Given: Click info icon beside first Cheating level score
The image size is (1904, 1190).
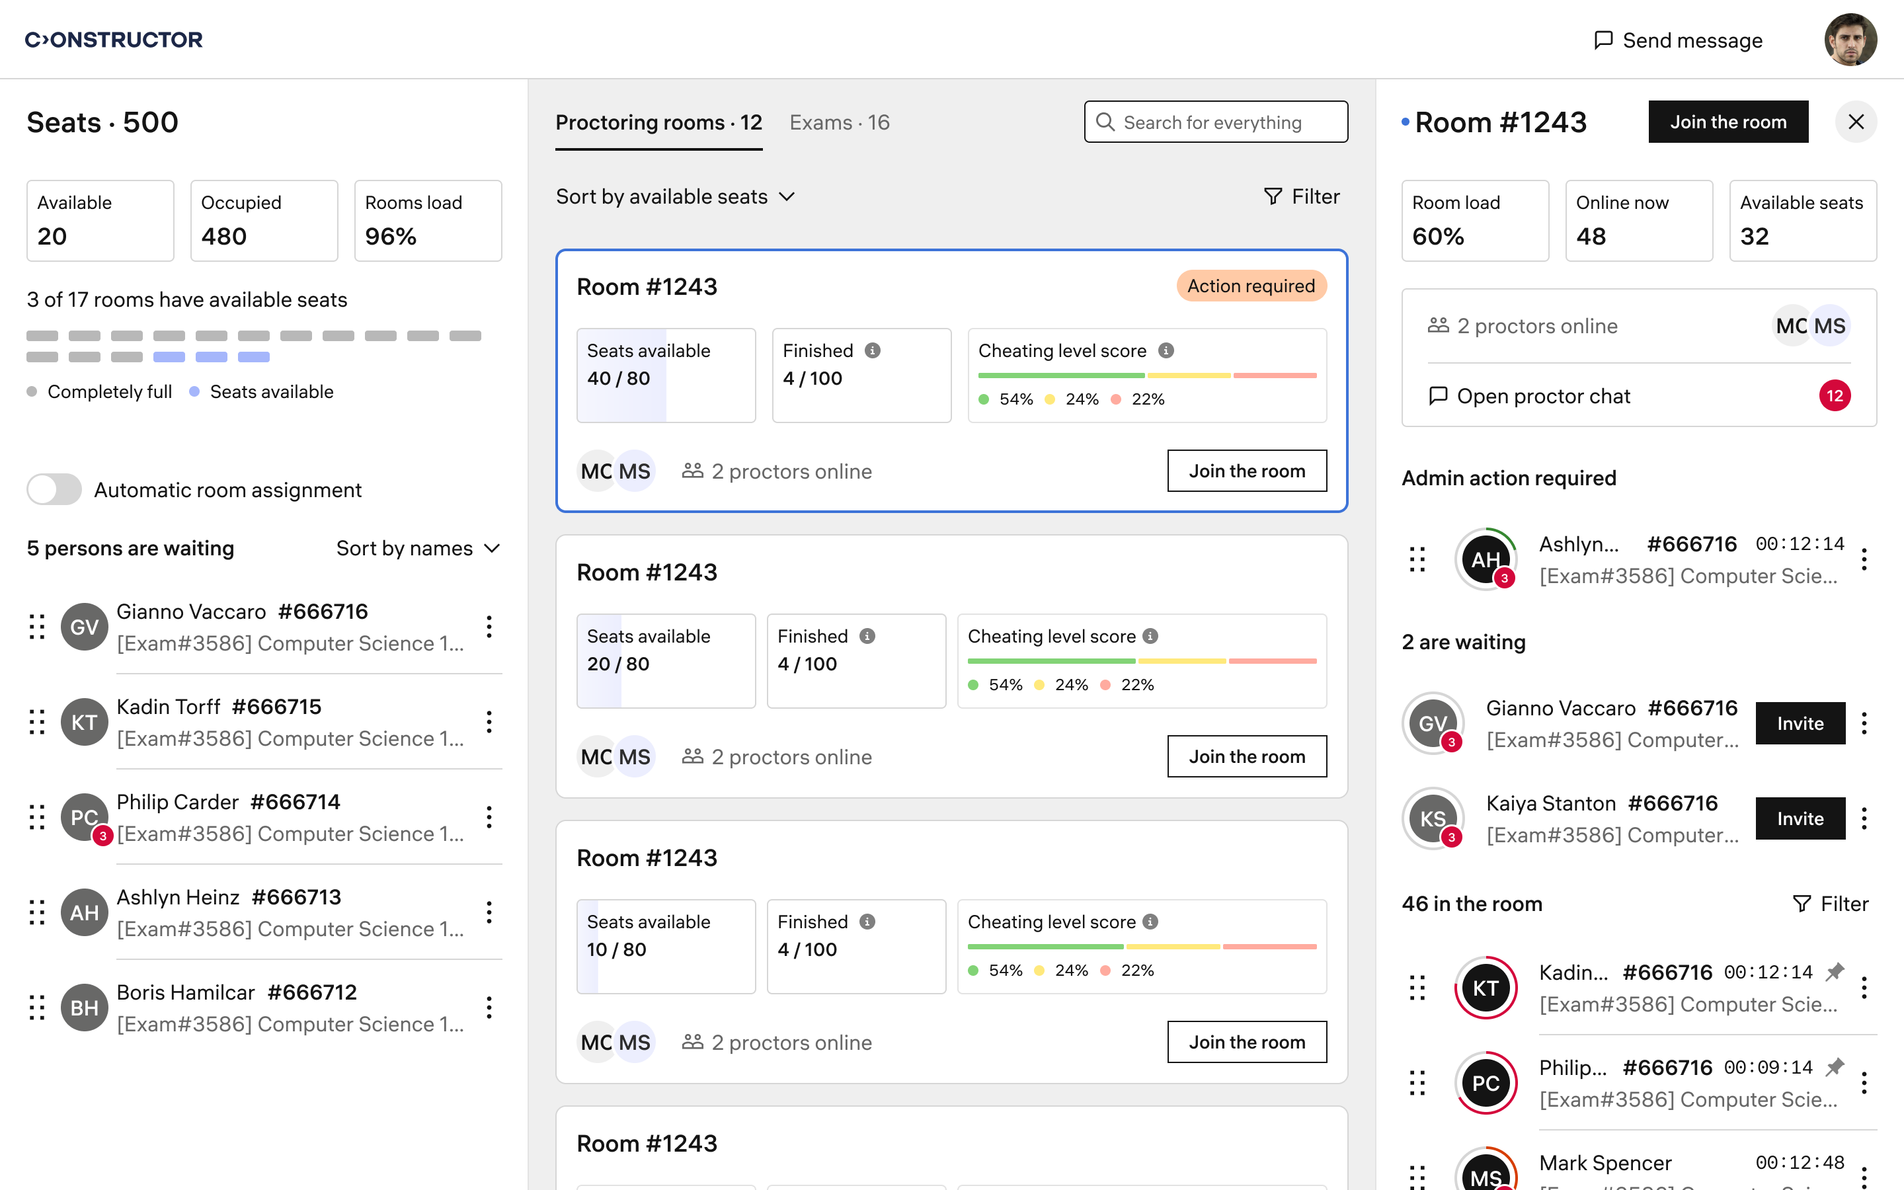Looking at the screenshot, I should pos(1166,351).
